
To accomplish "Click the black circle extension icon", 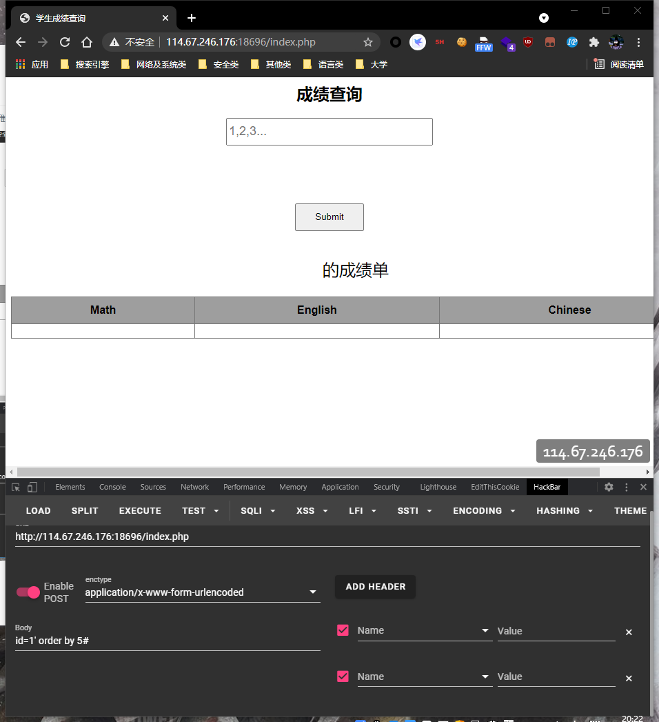I will pyautogui.click(x=395, y=42).
